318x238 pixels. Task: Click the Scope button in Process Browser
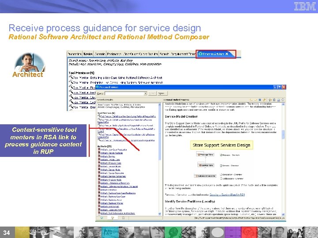click(x=162, y=93)
